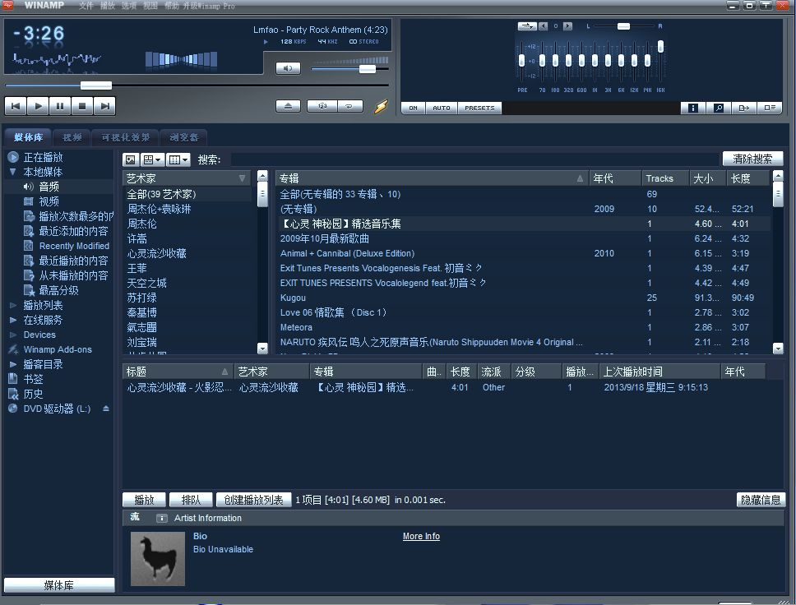Open file info with the 'i' button
796x605 pixels.
693,108
